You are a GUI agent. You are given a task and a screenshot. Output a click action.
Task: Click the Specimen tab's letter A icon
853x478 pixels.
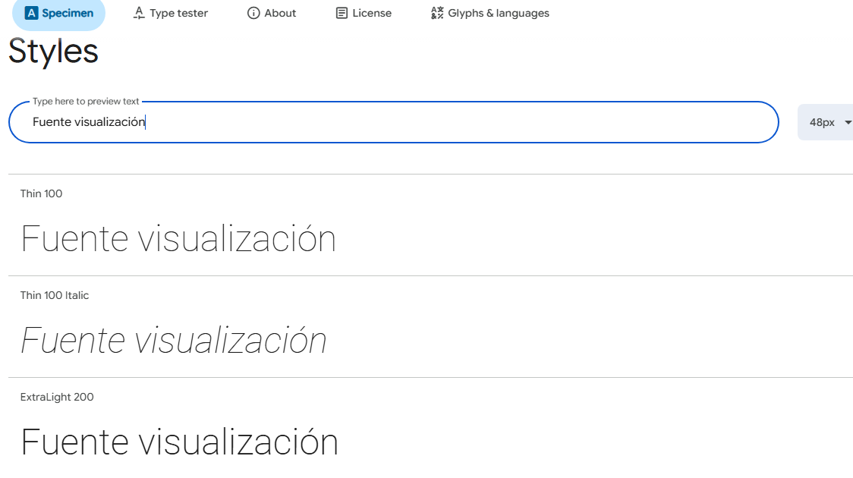(x=31, y=13)
